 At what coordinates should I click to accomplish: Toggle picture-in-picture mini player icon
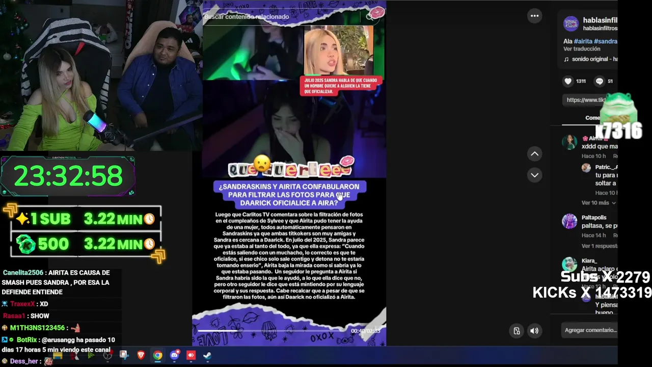(517, 331)
